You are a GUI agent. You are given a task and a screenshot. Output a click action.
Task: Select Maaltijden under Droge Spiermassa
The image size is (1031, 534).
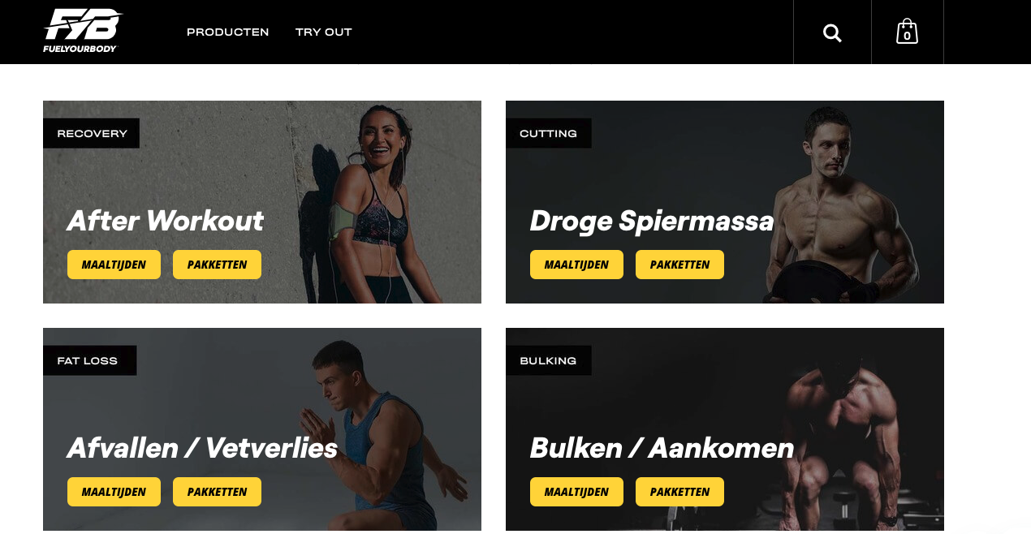[576, 265]
